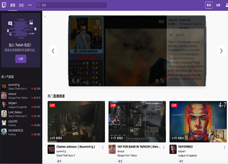228x164 pixels.
Task: Click xQcOW avatar in sidebar
Action: click(4, 123)
